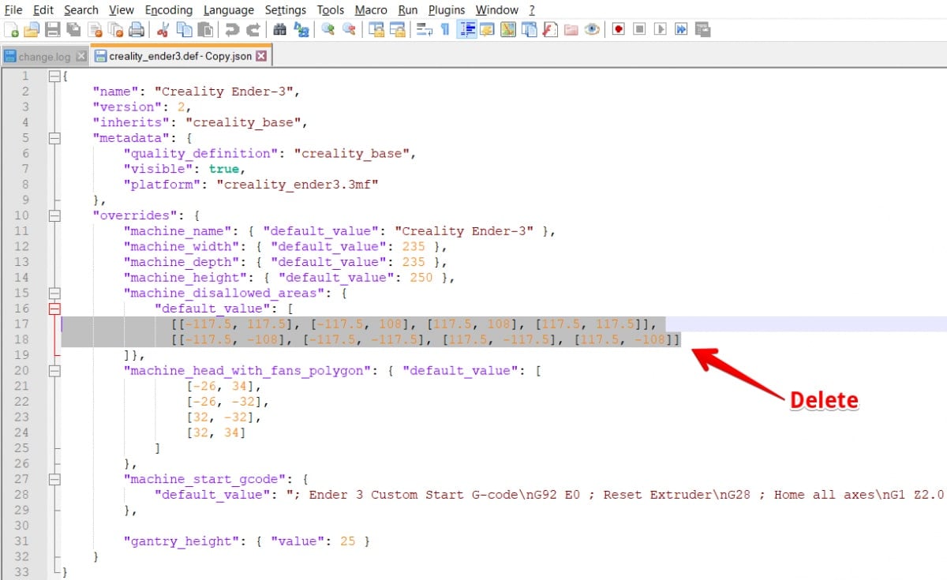Click the true value of "visible"
The width and height of the screenshot is (947, 580).
point(226,169)
